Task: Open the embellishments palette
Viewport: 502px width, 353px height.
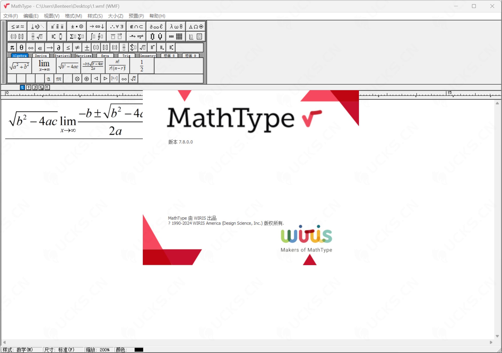Action: click(x=57, y=26)
